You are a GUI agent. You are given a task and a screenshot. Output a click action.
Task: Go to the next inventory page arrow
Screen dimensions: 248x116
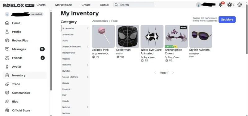[173, 73]
